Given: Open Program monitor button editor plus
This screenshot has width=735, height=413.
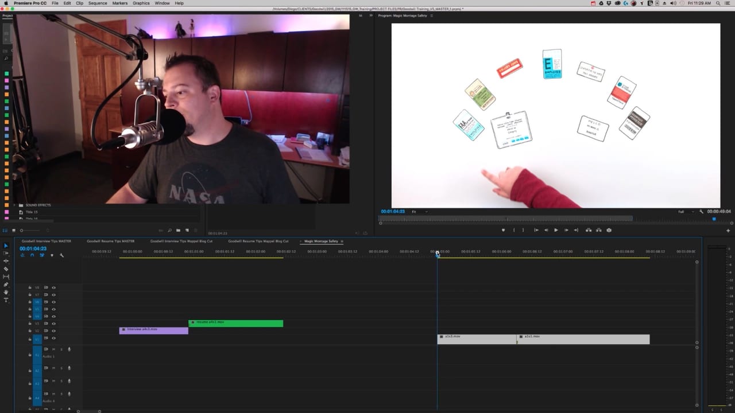Looking at the screenshot, I should (728, 231).
